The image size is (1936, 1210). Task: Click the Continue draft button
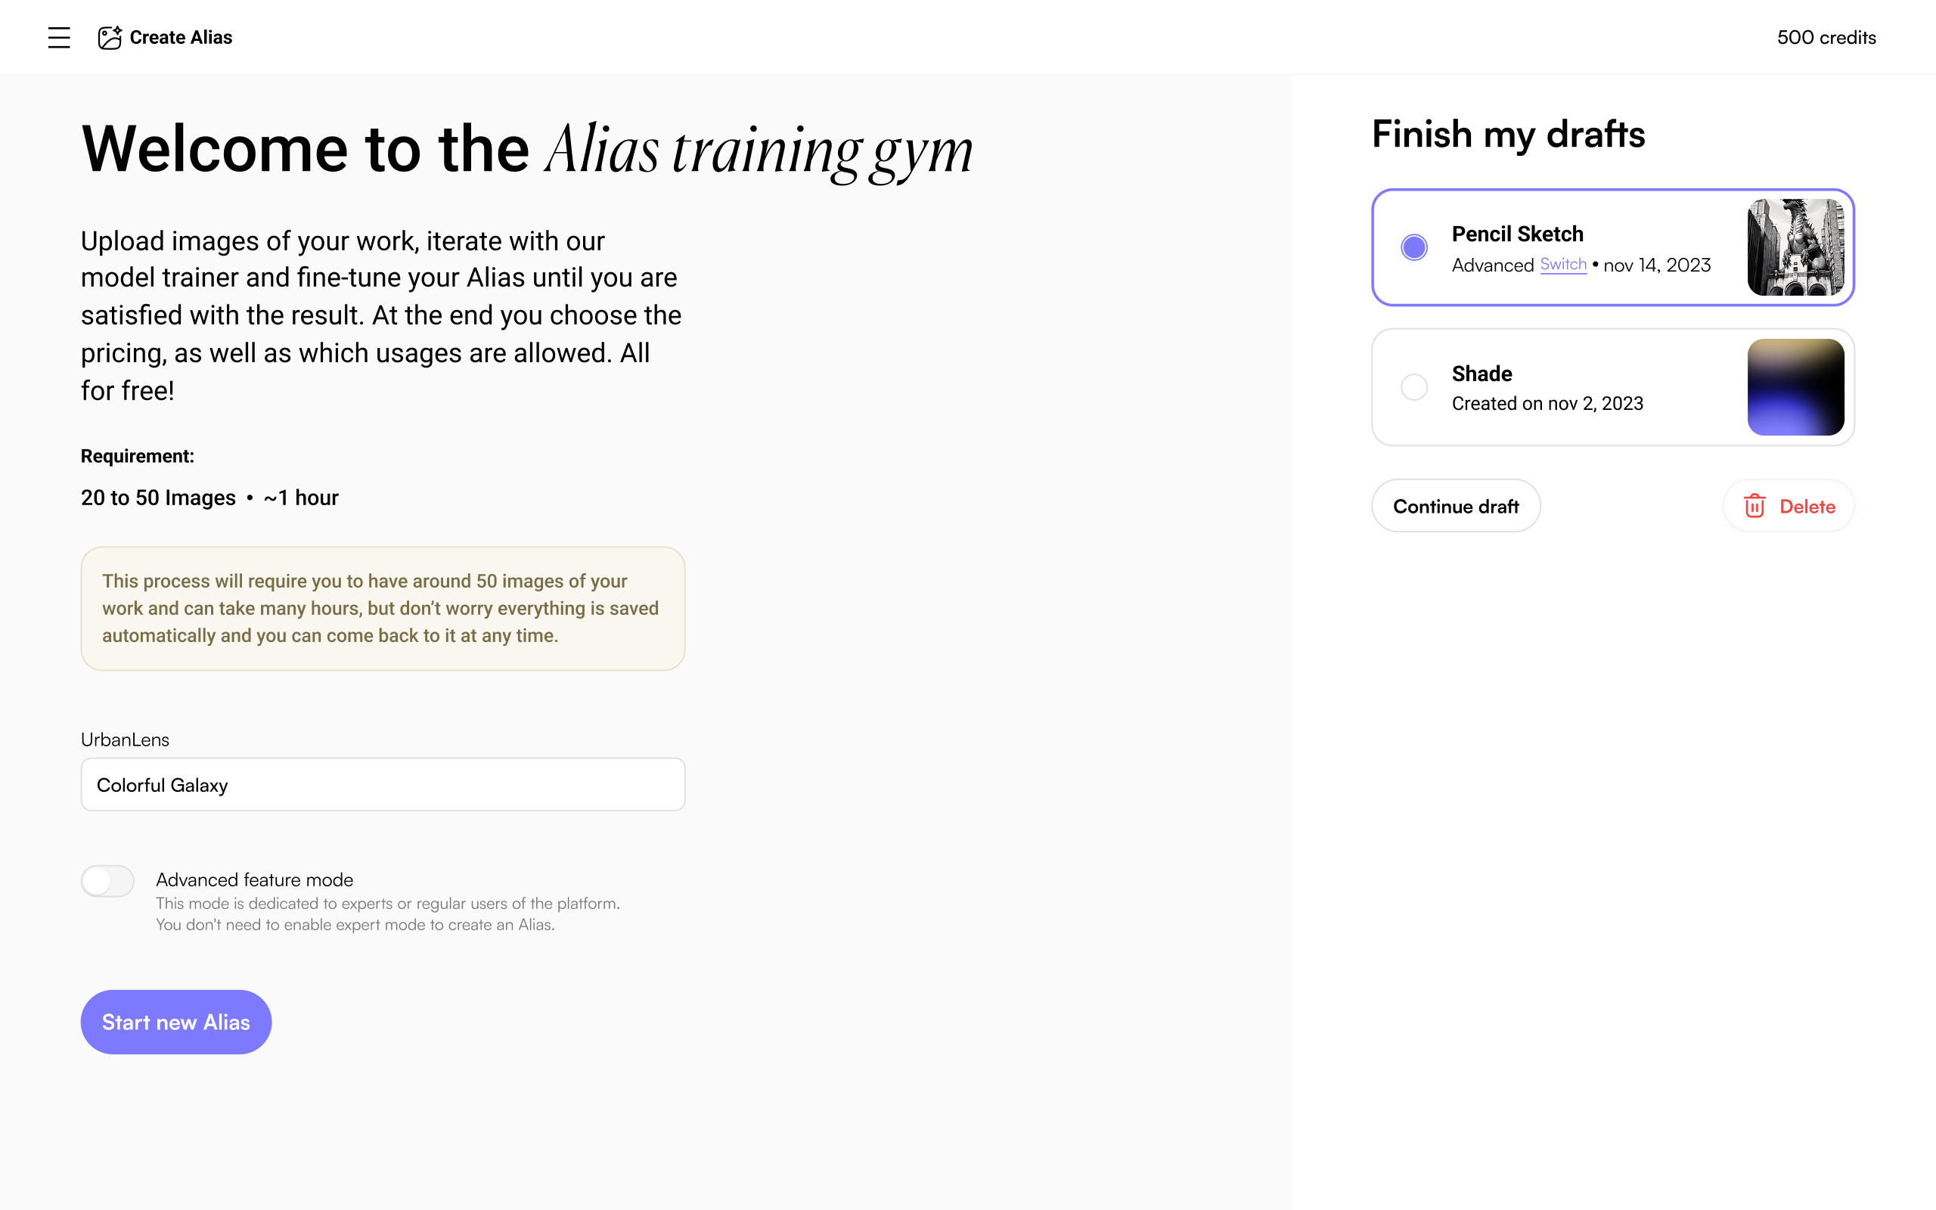[x=1456, y=506]
